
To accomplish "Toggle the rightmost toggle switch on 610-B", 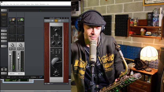I will 59,51.
